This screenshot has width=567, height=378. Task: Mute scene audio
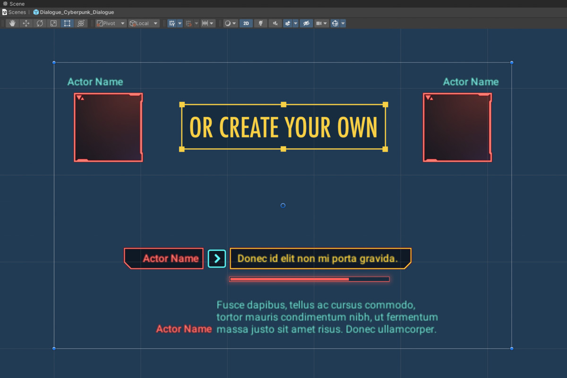275,23
